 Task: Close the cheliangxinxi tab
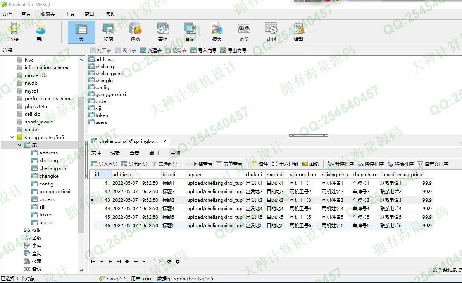(165, 141)
